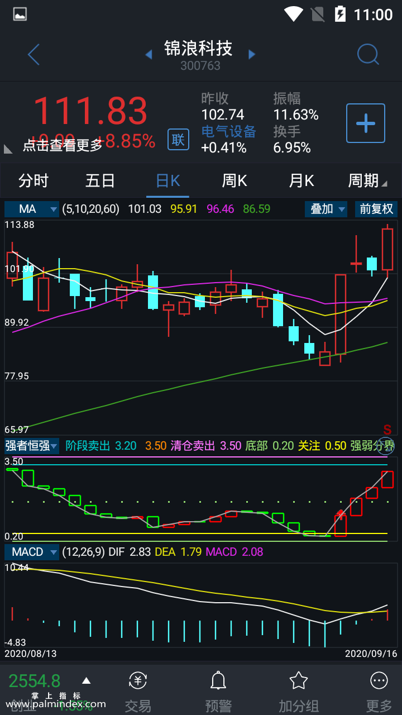Tap the red S marker on chart
402x715 pixels.
coord(387,430)
